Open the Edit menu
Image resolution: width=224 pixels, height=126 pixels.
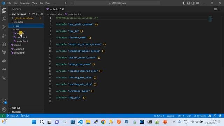click(15, 3)
